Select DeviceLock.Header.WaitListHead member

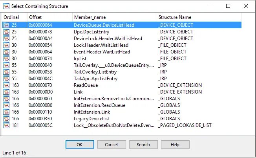click(108, 39)
